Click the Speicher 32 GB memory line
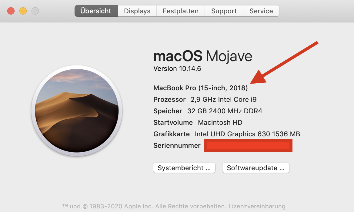The width and height of the screenshot is (354, 212). coord(208,111)
